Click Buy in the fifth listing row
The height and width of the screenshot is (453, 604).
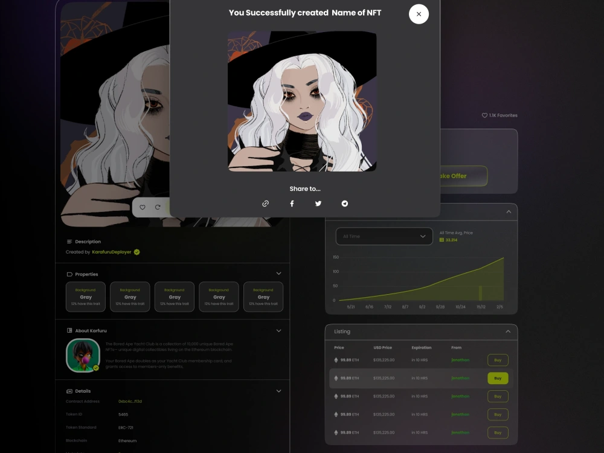click(498, 432)
